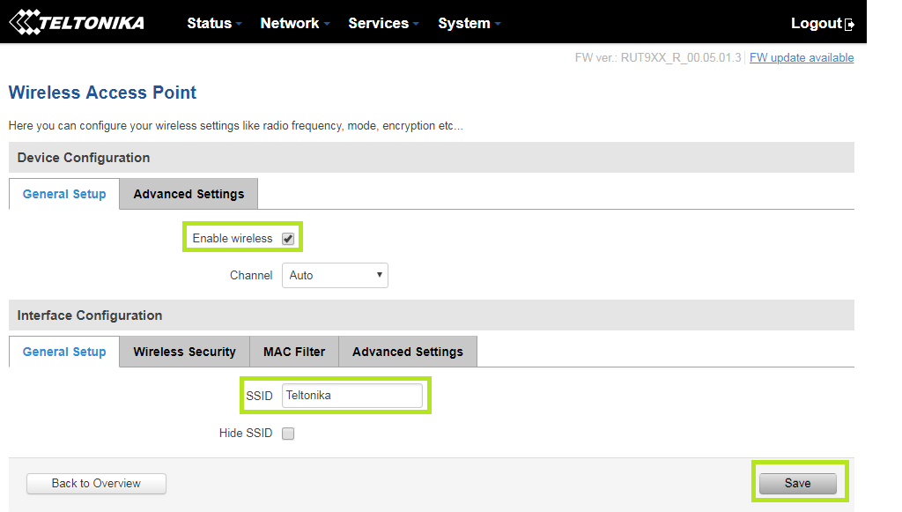902x512 pixels.
Task: Expand the System dropdown menu
Action: click(x=469, y=24)
